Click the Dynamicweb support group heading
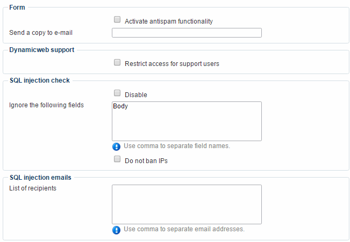Image resolution: width=350 pixels, height=242 pixels. (x=42, y=50)
